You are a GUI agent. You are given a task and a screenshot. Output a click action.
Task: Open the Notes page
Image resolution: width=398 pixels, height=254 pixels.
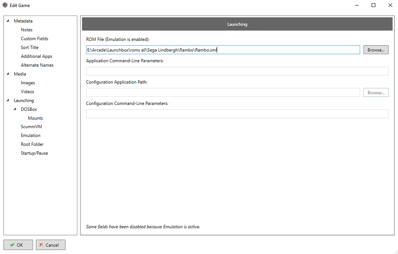click(27, 30)
